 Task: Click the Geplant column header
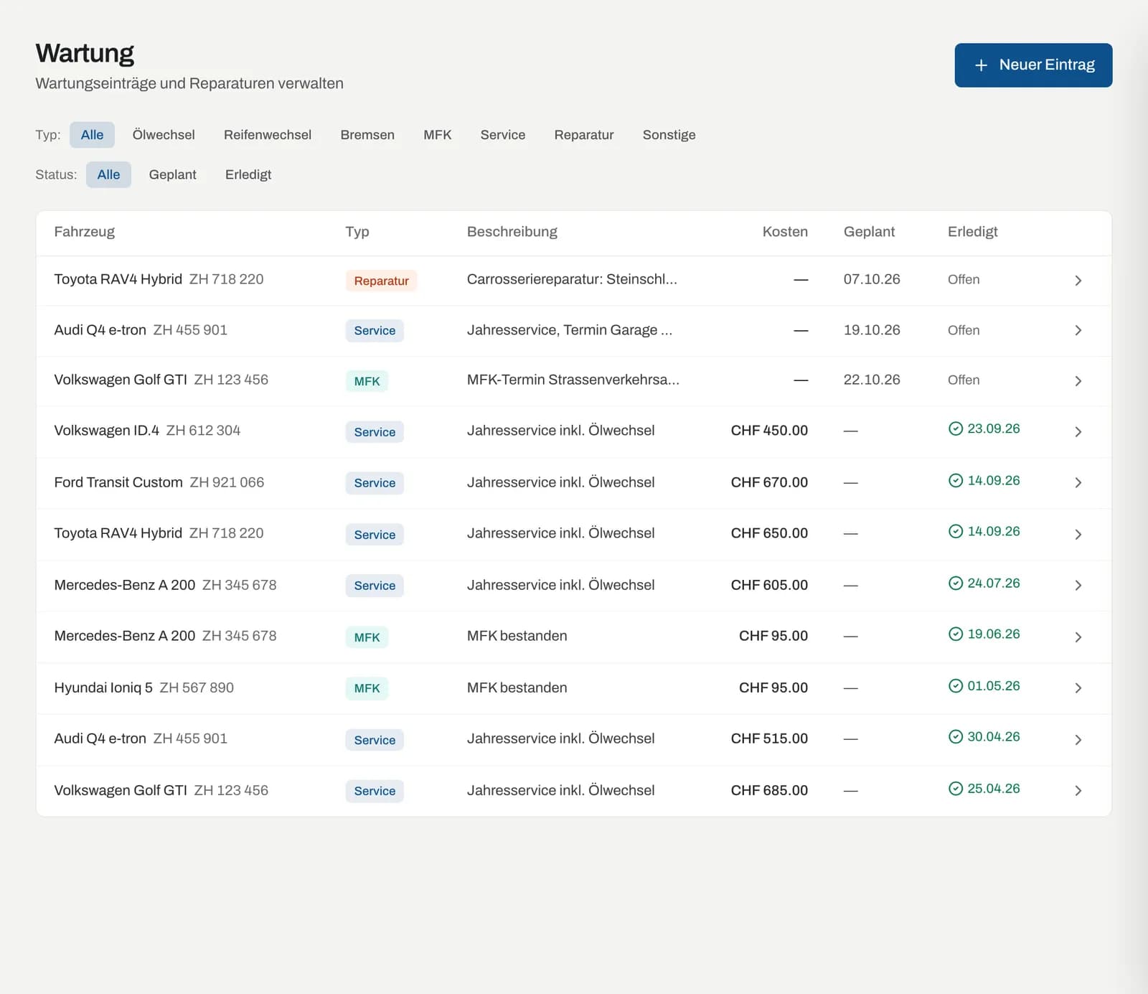869,232
